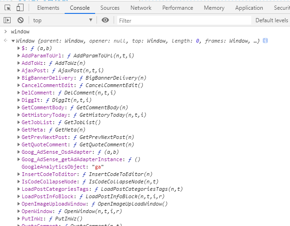Expand the DiggIt function
This screenshot has height=226, width=290.
tap(18, 100)
